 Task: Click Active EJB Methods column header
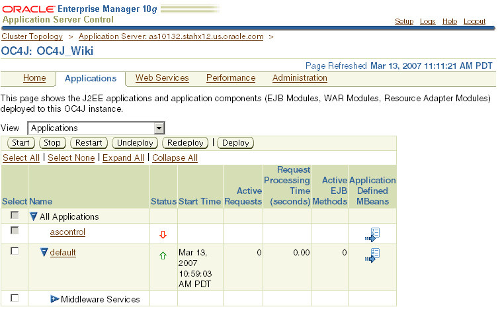[x=329, y=191]
